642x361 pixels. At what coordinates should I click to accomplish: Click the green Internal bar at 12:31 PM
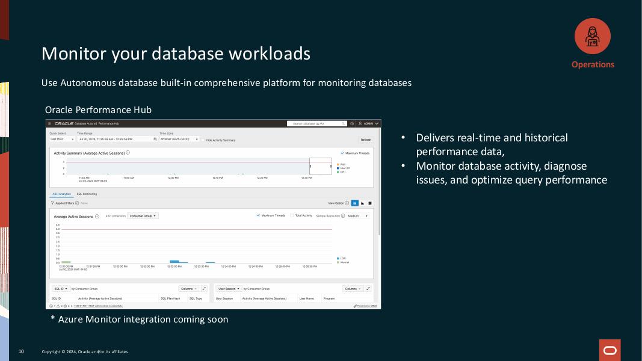[66, 262]
